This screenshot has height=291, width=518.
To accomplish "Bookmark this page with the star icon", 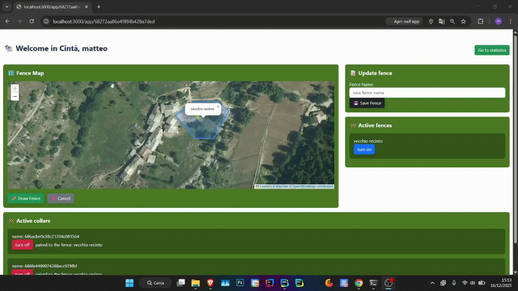I will [x=463, y=21].
